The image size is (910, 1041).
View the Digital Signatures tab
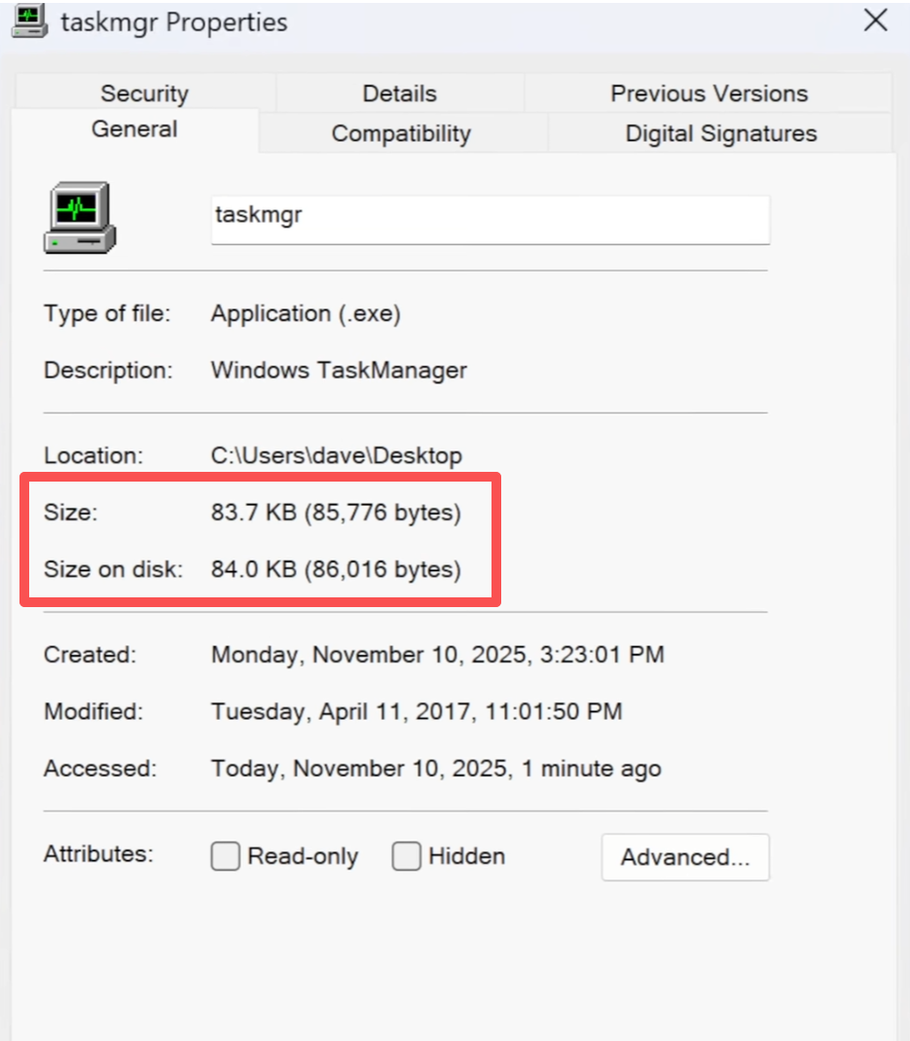tap(720, 133)
